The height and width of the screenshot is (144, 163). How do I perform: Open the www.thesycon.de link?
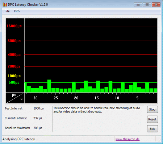(128, 139)
